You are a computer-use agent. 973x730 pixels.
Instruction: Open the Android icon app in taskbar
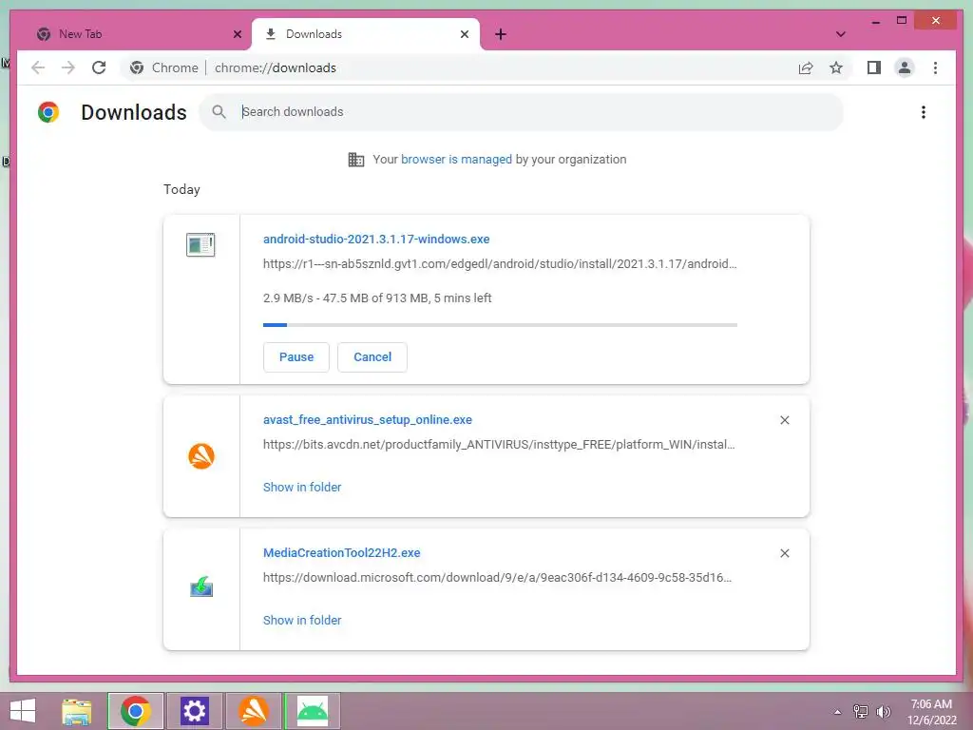click(312, 711)
